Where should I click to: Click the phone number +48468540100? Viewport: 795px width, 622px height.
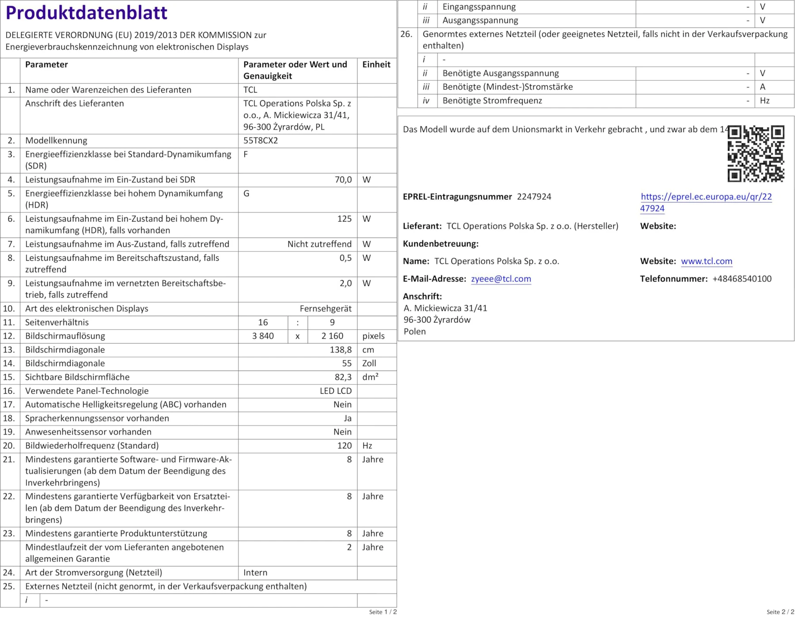742,279
